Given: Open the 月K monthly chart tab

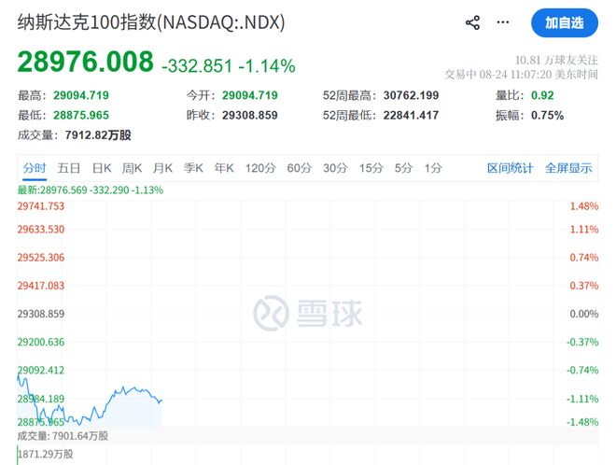Looking at the screenshot, I should (162, 168).
